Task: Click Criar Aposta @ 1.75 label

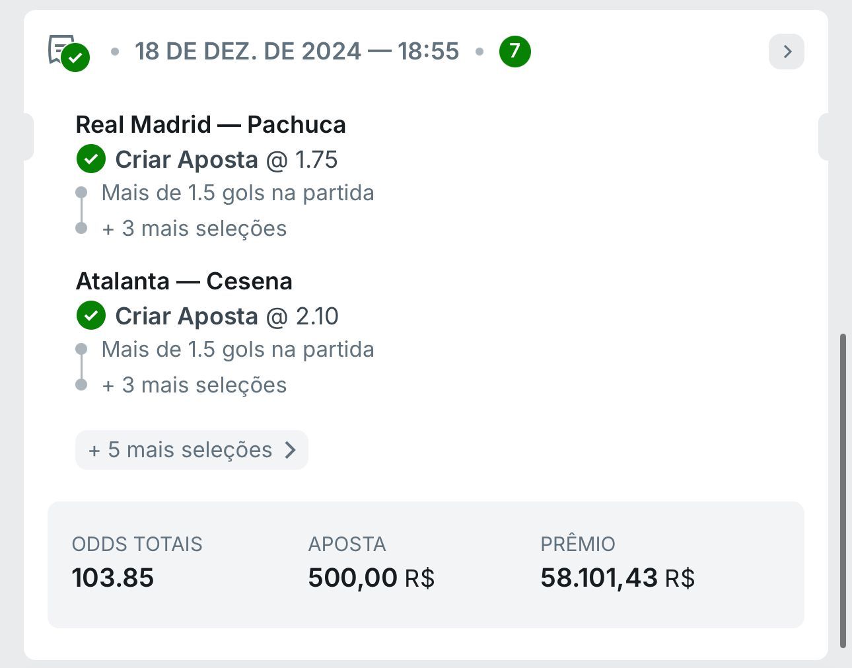Action: tap(227, 159)
